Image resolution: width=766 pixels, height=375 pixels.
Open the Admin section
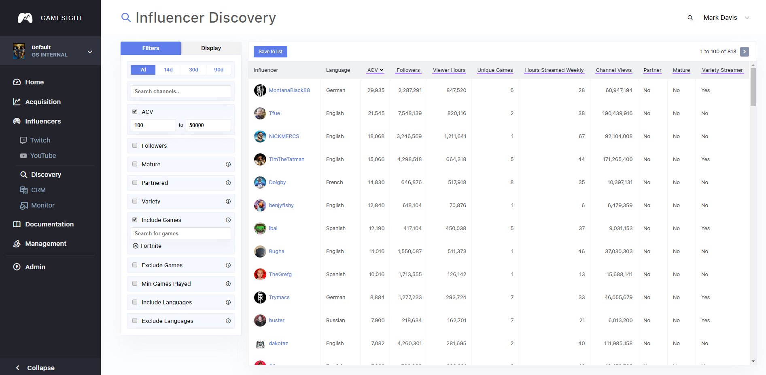[29, 267]
